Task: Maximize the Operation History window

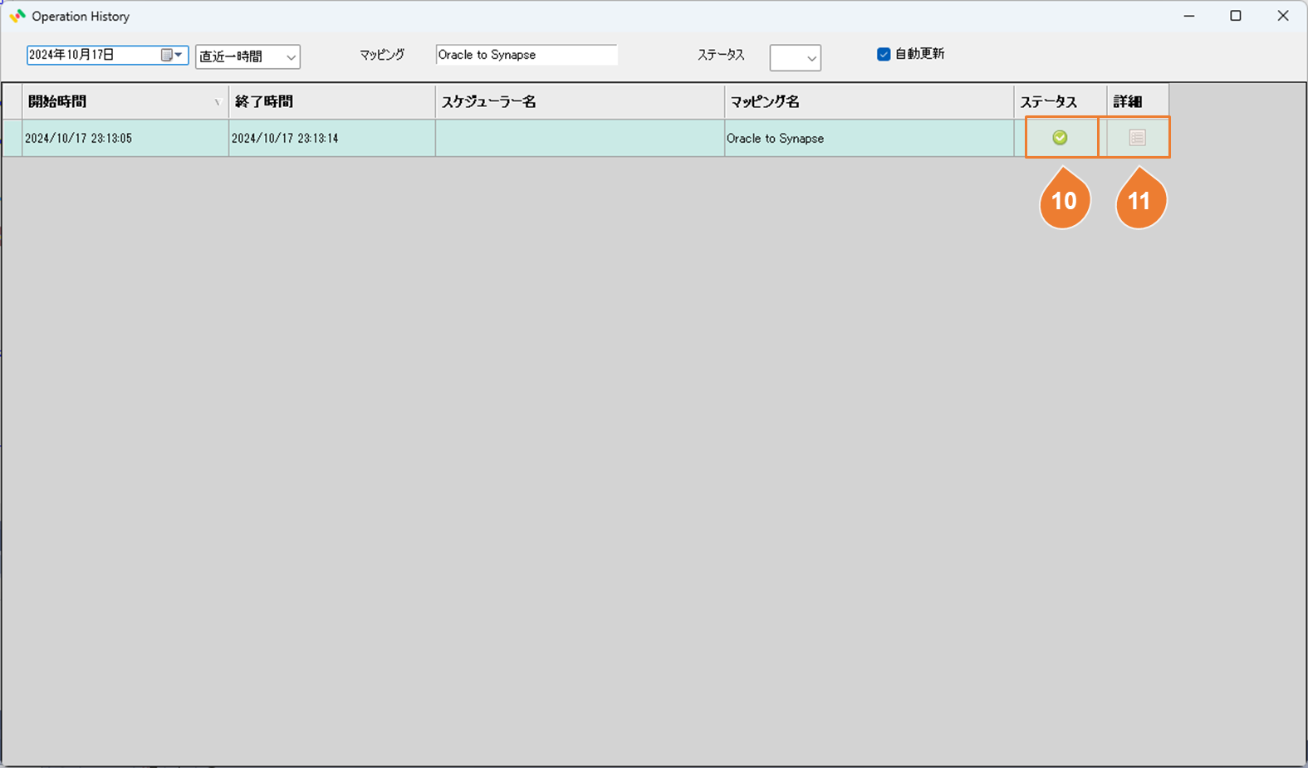Action: click(x=1236, y=16)
